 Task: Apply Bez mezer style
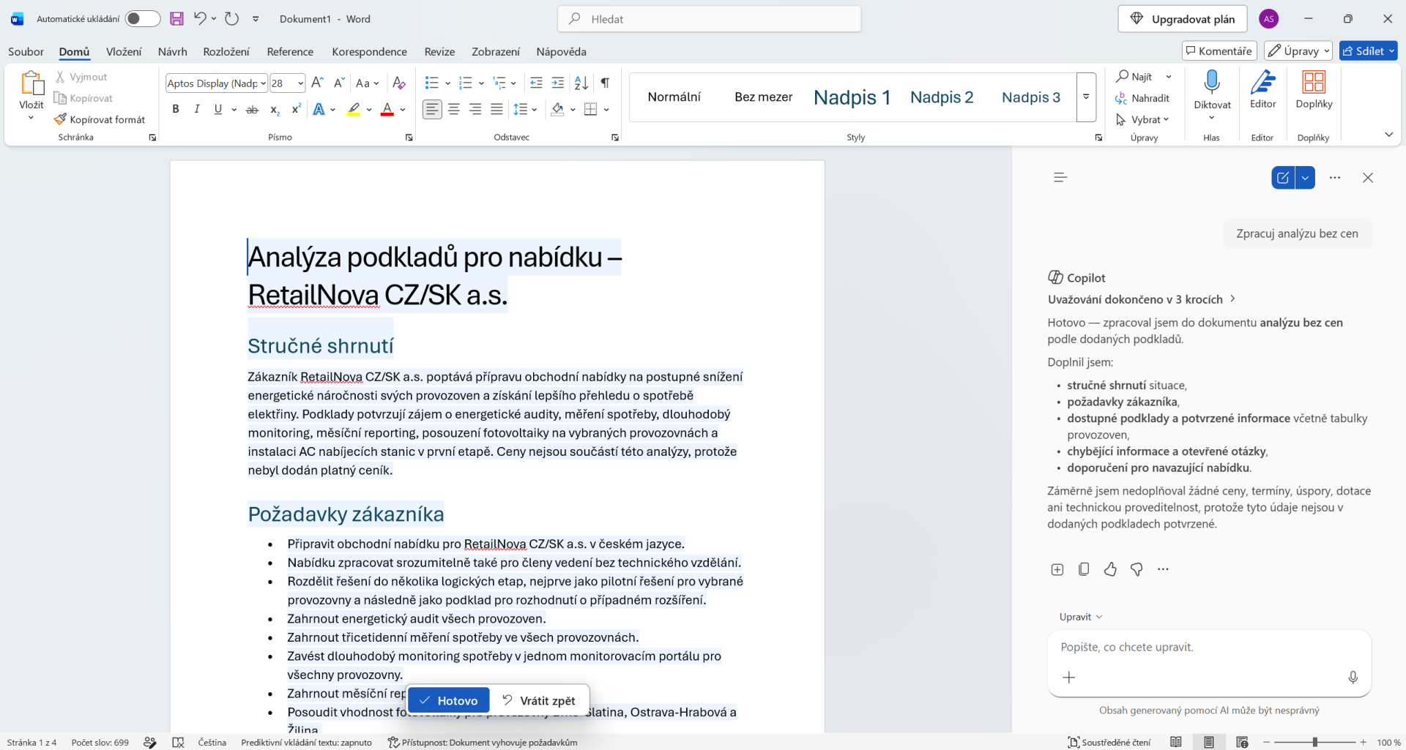(763, 97)
